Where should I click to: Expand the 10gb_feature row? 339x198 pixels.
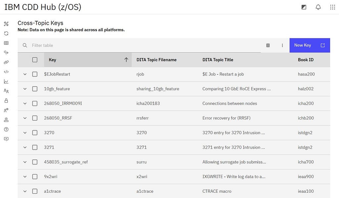click(25, 89)
